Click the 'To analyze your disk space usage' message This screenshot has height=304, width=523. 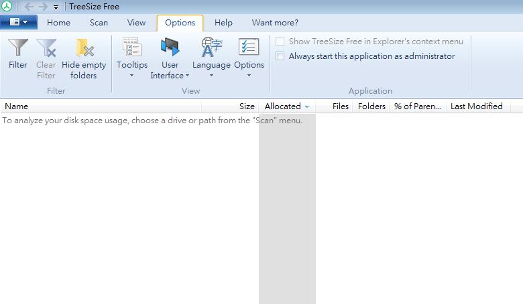click(x=152, y=121)
